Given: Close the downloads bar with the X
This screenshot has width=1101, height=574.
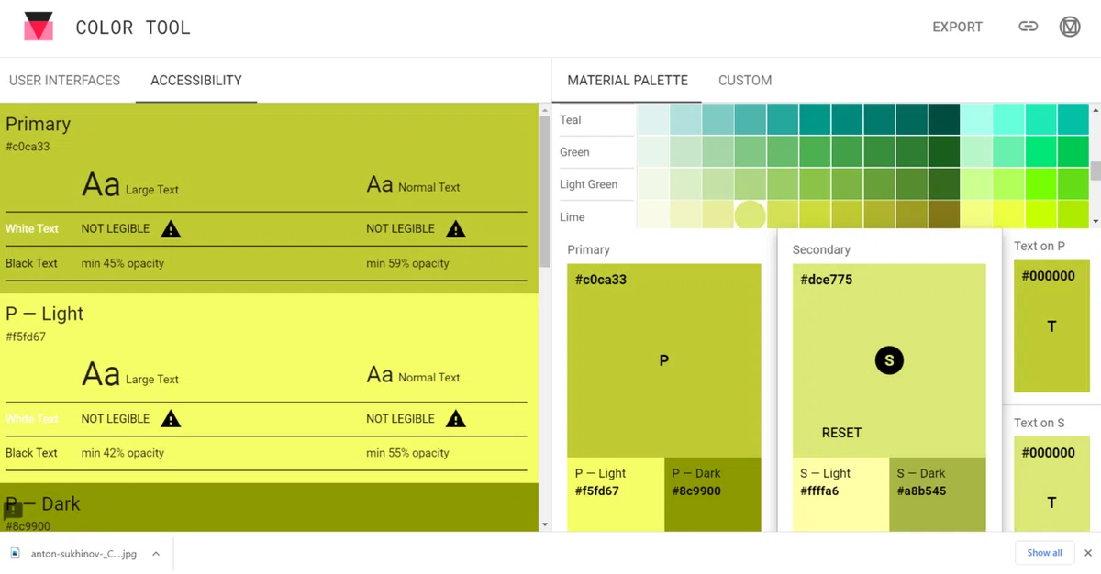Looking at the screenshot, I should pos(1088,553).
